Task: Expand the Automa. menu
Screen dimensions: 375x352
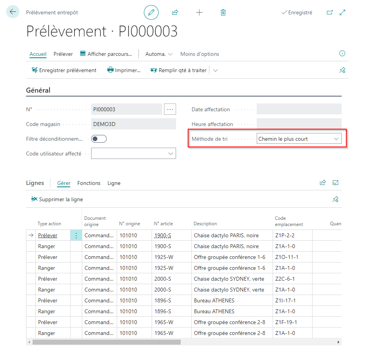Action: pyautogui.click(x=159, y=54)
